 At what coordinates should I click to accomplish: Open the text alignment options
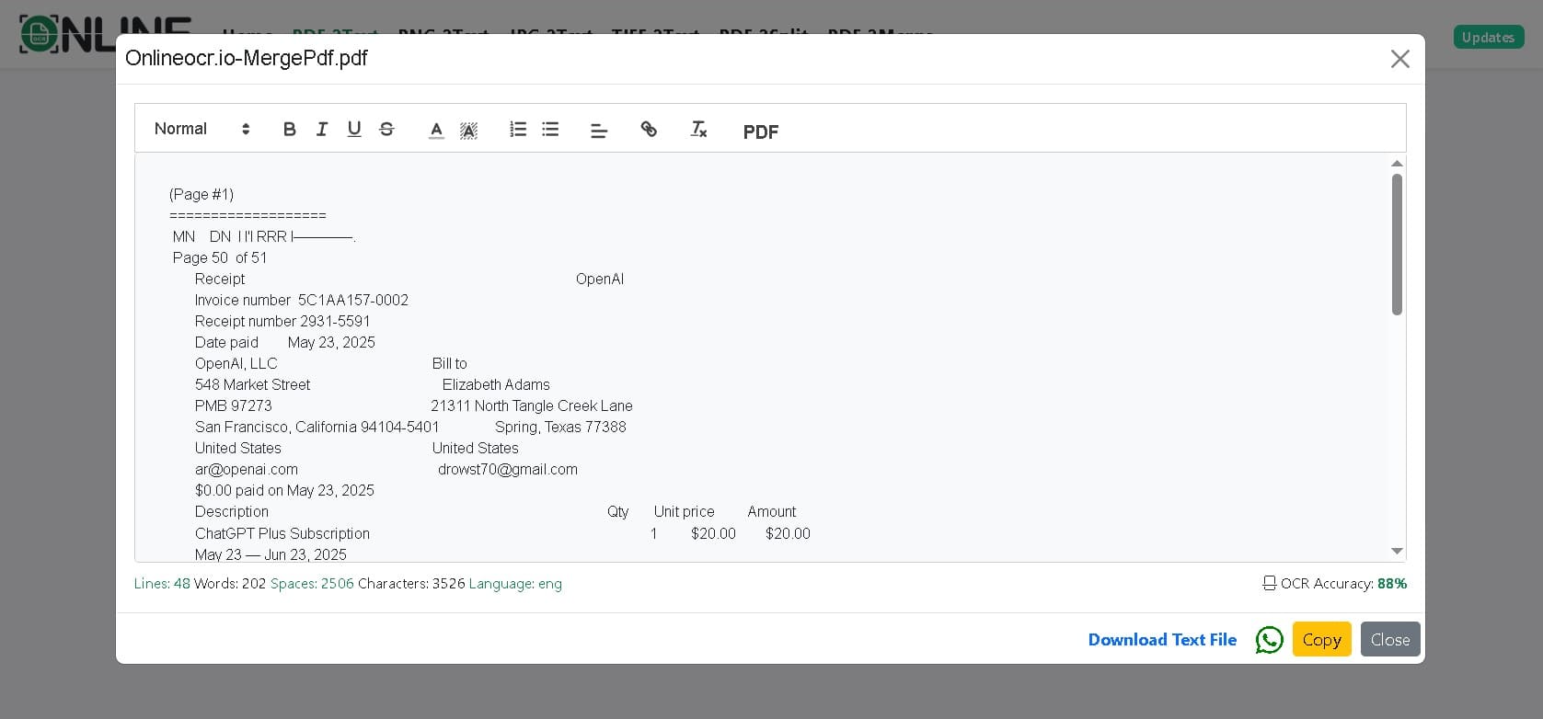(x=599, y=131)
